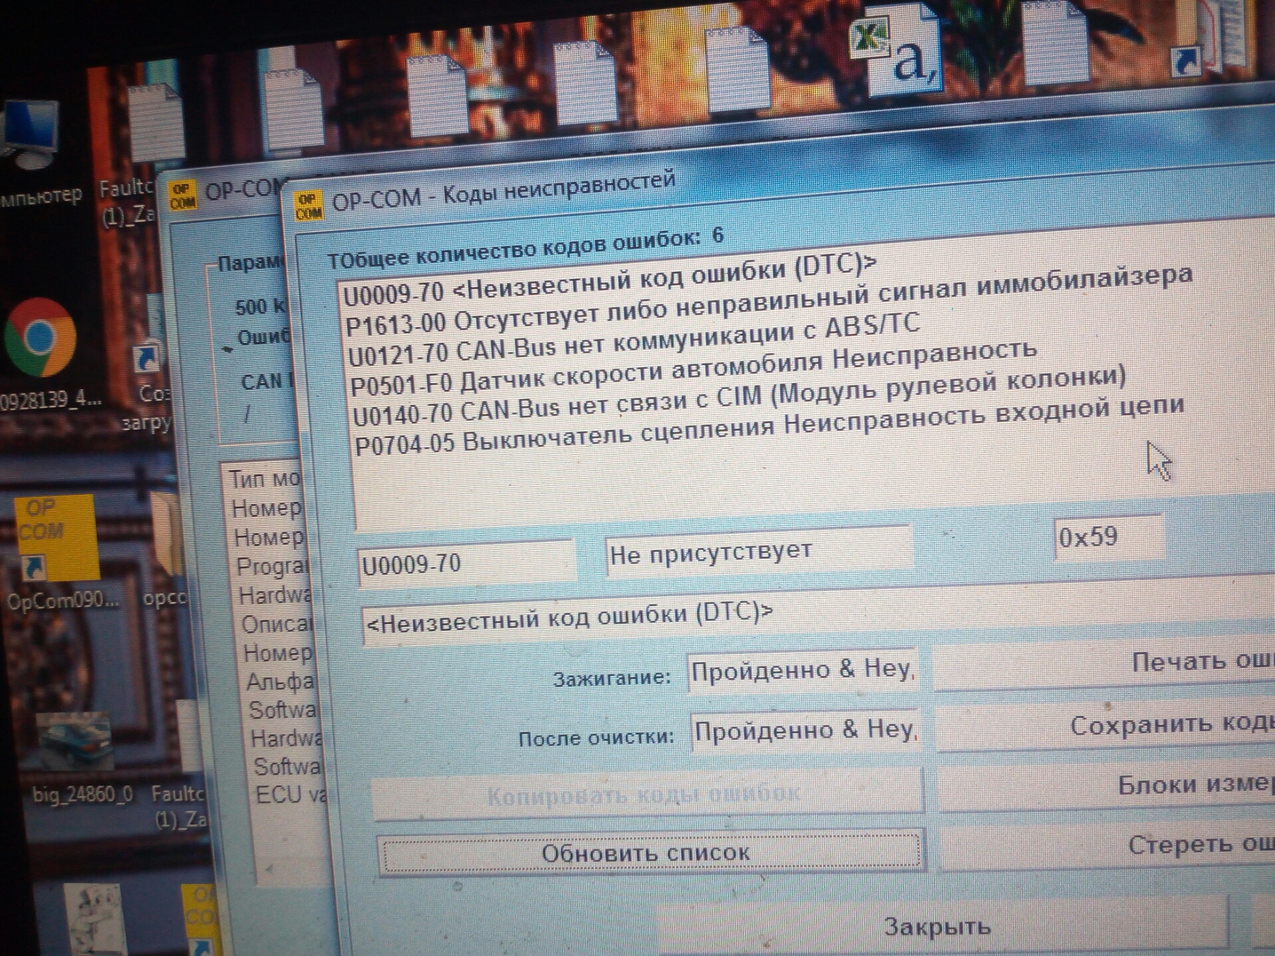Click 'ECU va' row in background OP-COM window

pyautogui.click(x=290, y=795)
